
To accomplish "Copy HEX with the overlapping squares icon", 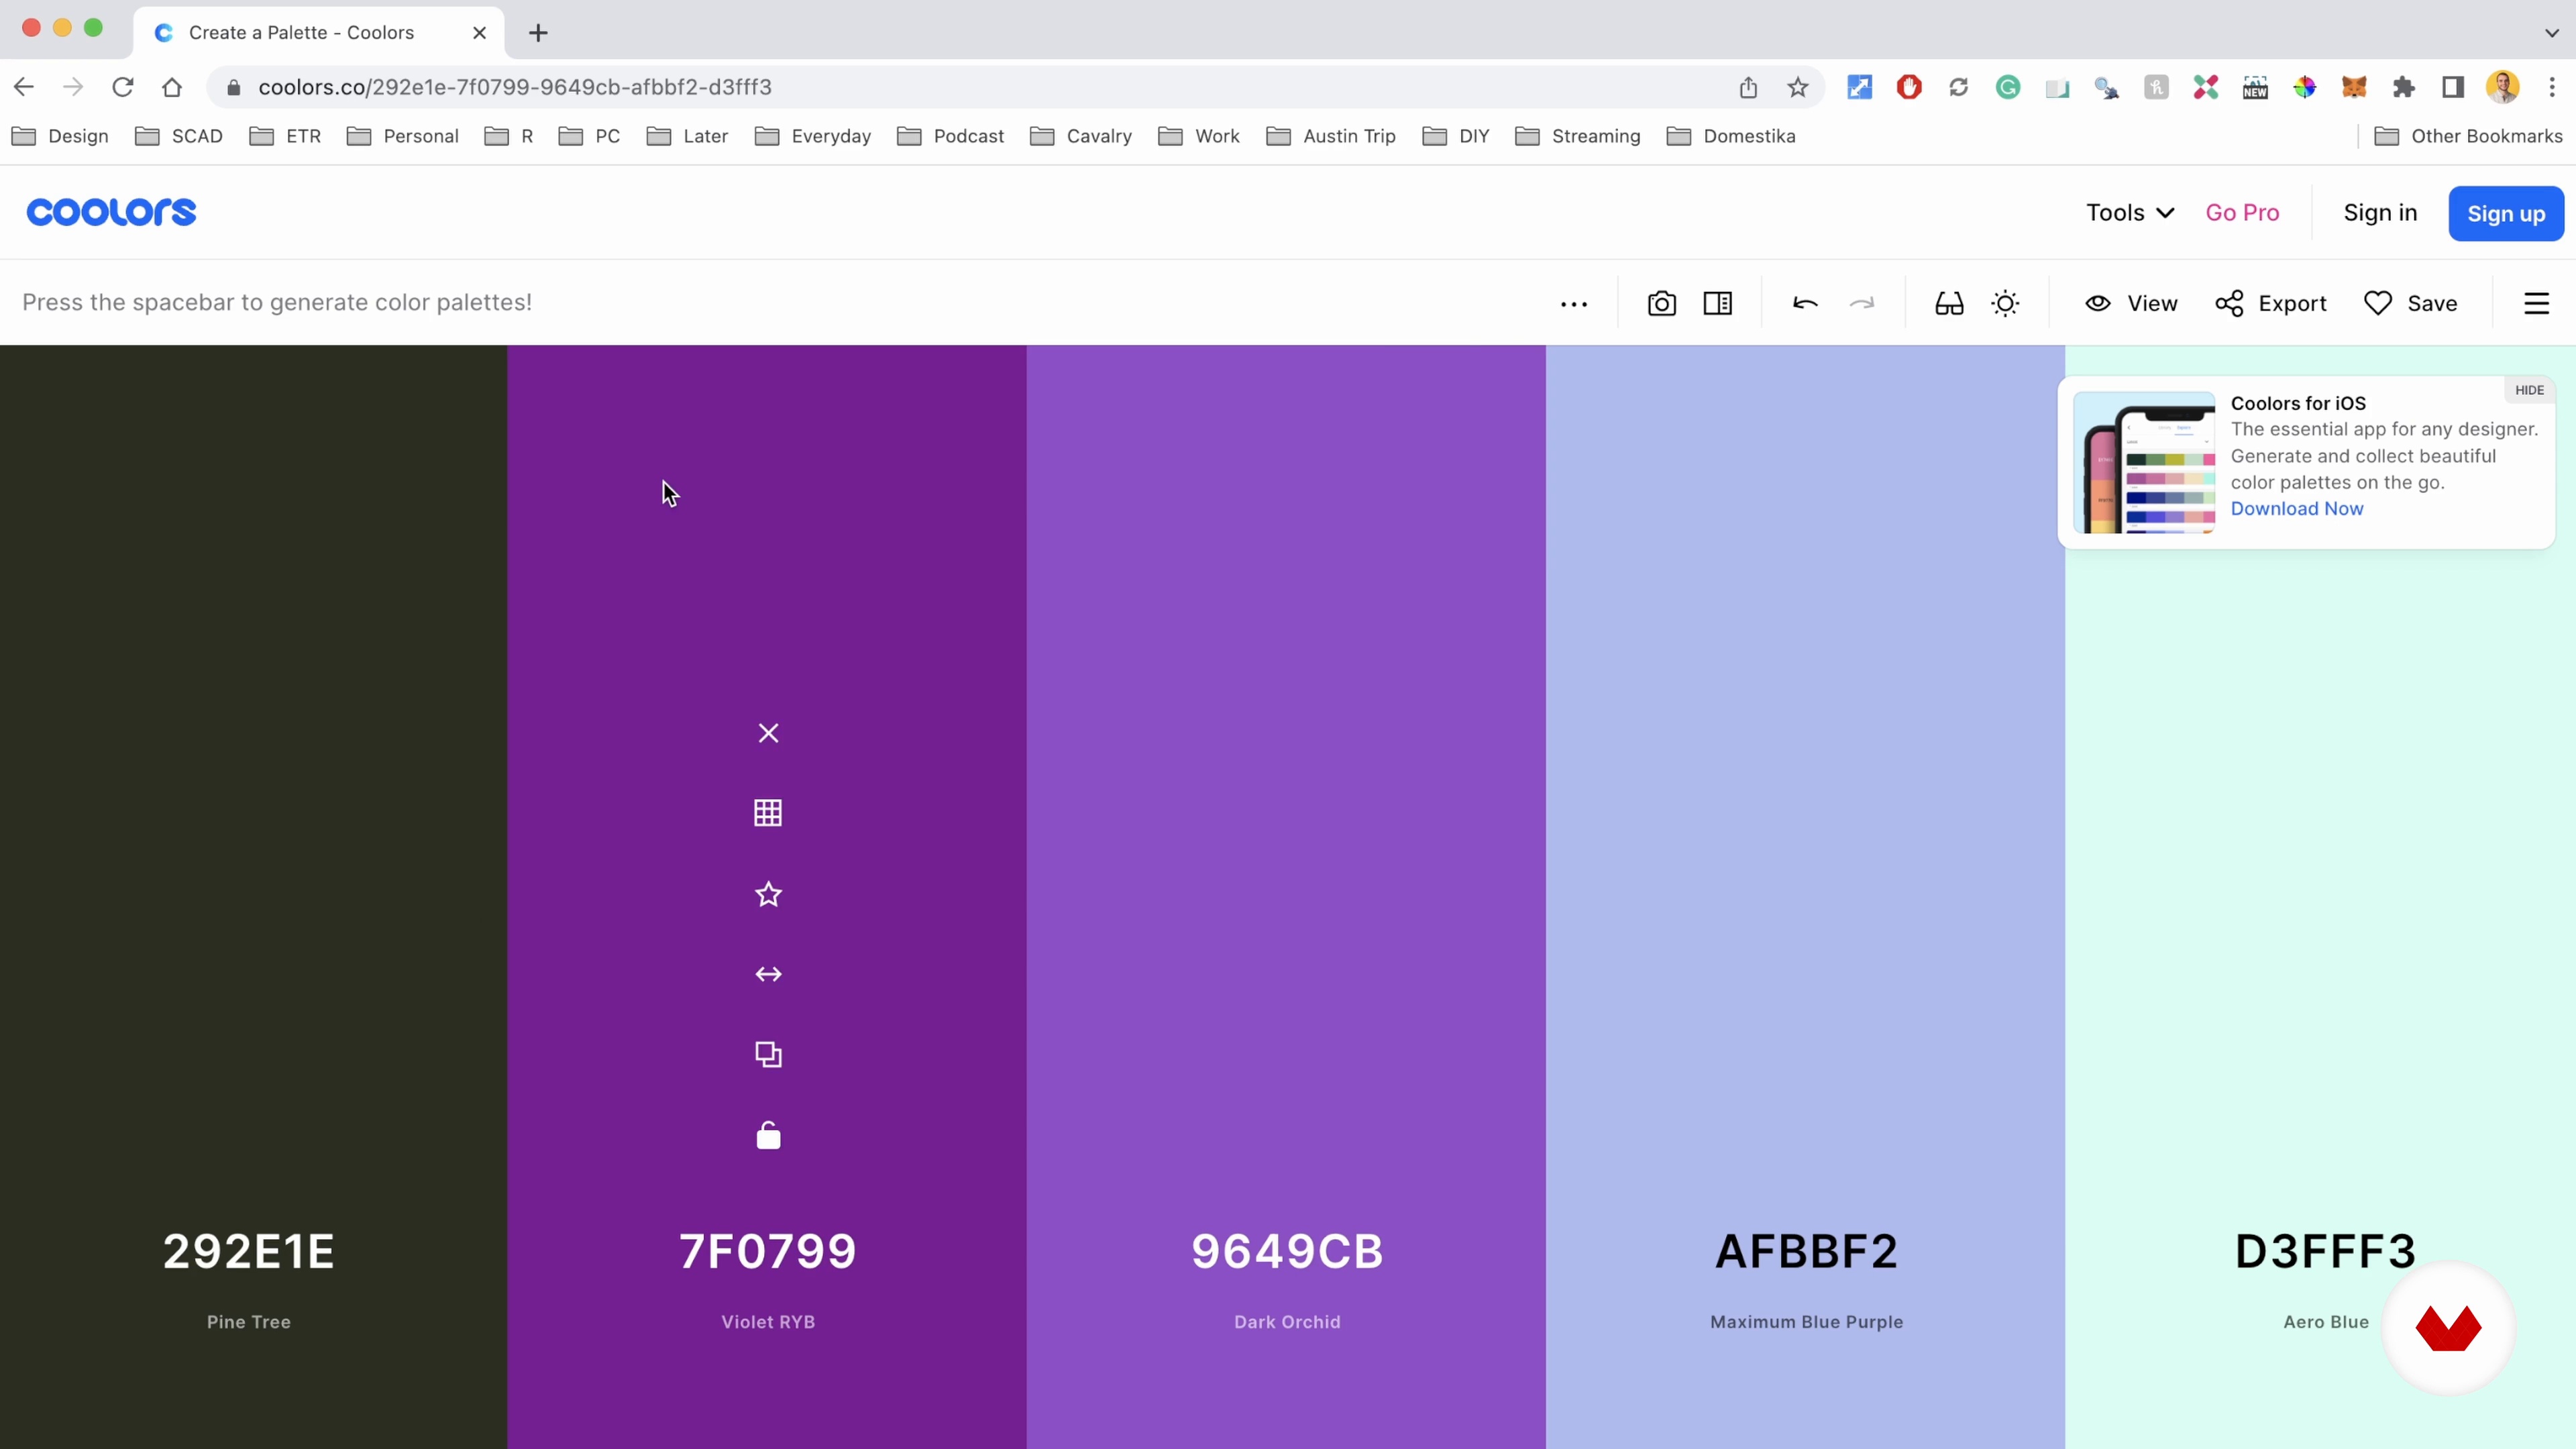I will point(768,1054).
